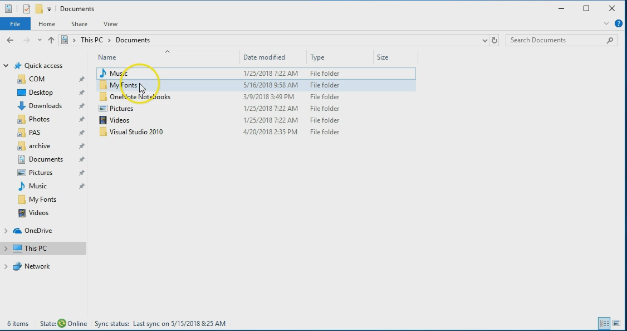
Task: Open the address bar history dropdown
Action: [484, 40]
